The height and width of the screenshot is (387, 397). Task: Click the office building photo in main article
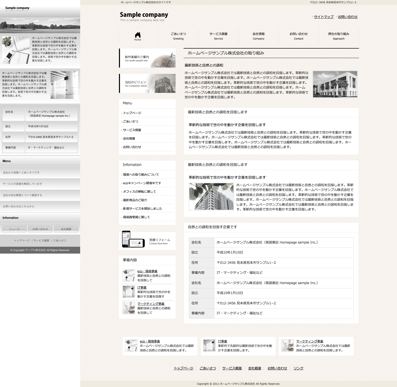[335, 84]
